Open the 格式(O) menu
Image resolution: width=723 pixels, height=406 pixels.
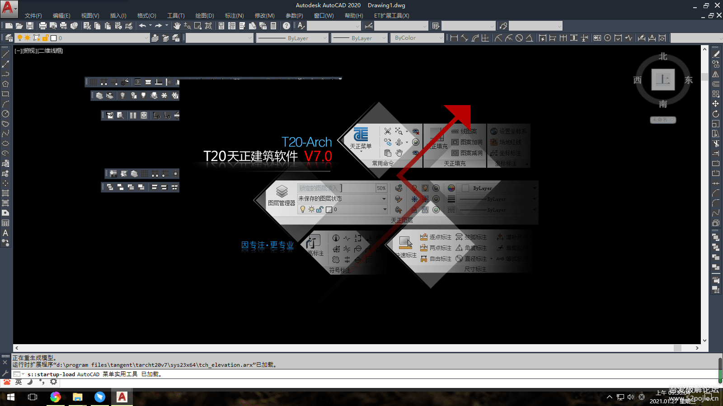coord(146,15)
